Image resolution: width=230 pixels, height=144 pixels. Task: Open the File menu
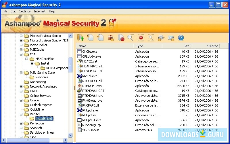pos(5,11)
